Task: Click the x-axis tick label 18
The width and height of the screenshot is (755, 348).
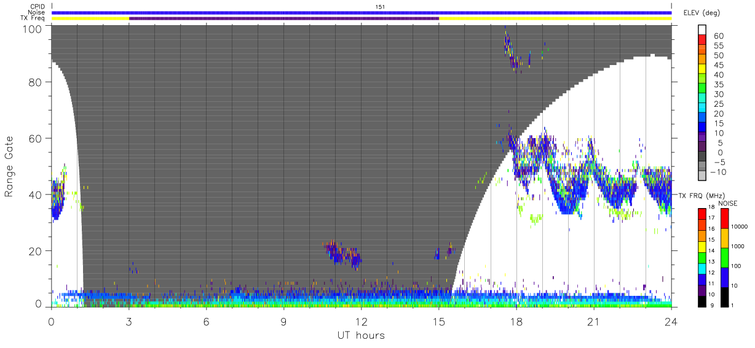Action: (x=516, y=322)
